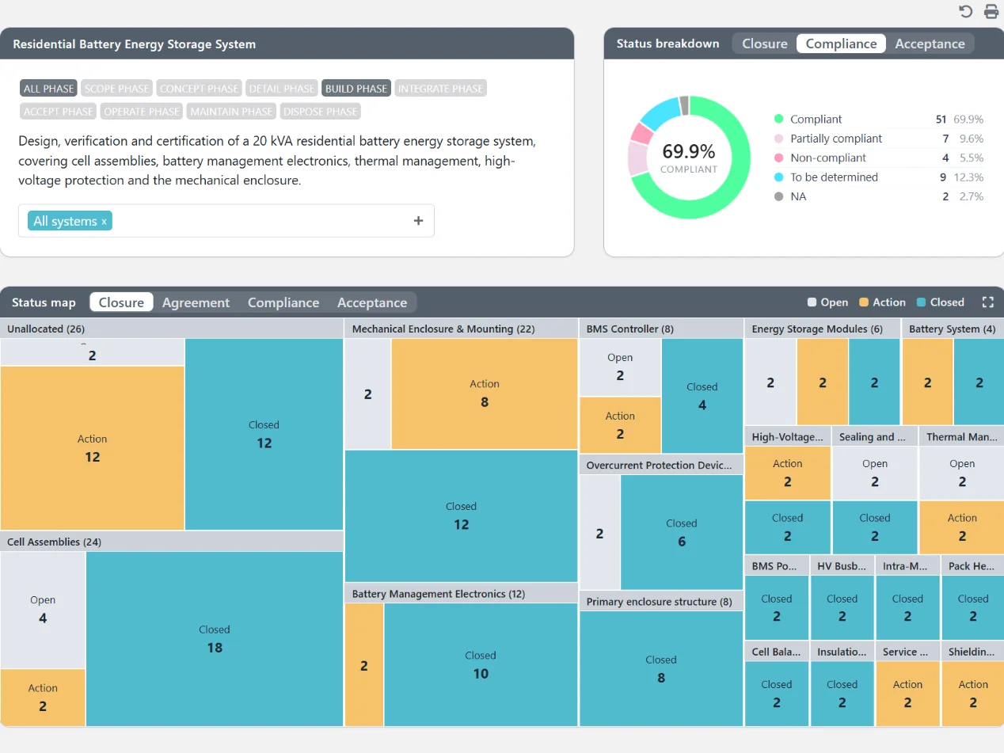This screenshot has width=1004, height=753.
Task: Open Battery System (4) header
Action: (953, 329)
